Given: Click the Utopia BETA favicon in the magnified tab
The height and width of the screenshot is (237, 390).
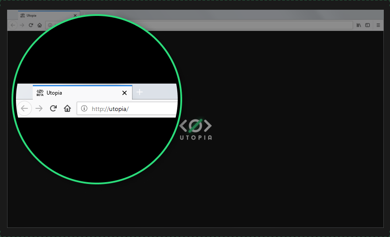Looking at the screenshot, I should click(x=40, y=93).
